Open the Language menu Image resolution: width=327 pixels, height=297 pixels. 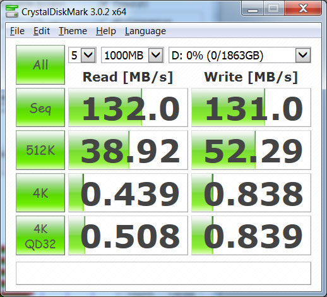tap(145, 31)
